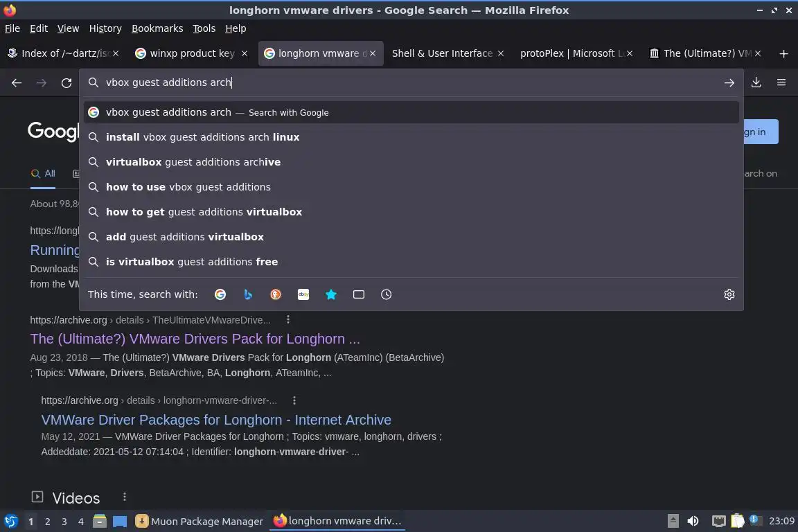Open the History menu
798x532 pixels.
(x=105, y=28)
